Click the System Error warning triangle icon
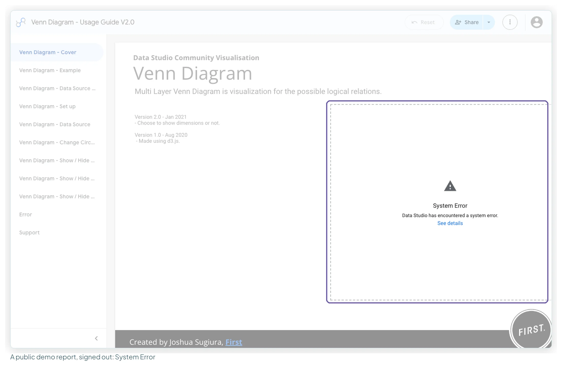The height and width of the screenshot is (367, 562). [x=450, y=186]
